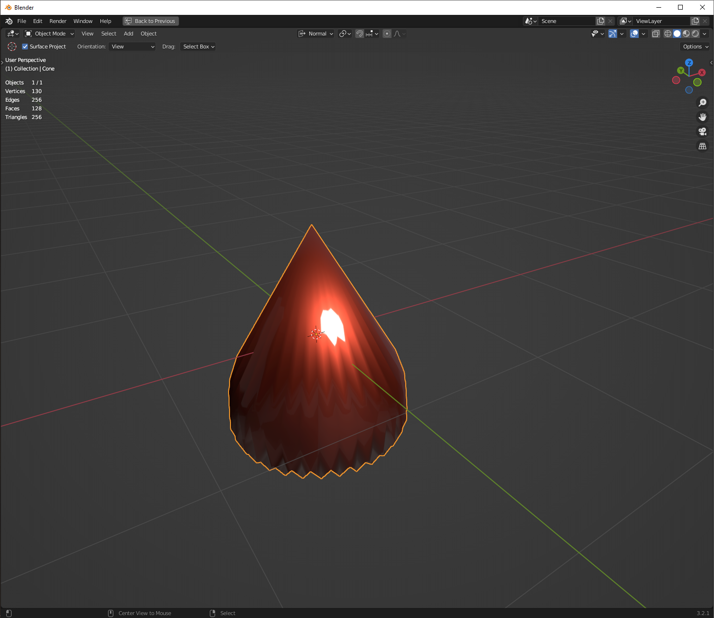714x618 pixels.
Task: Open the Edit menu
Action: click(37, 21)
